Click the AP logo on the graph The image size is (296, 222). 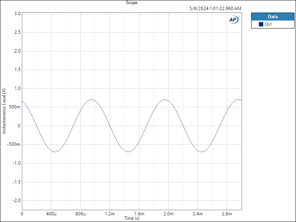pos(234,20)
